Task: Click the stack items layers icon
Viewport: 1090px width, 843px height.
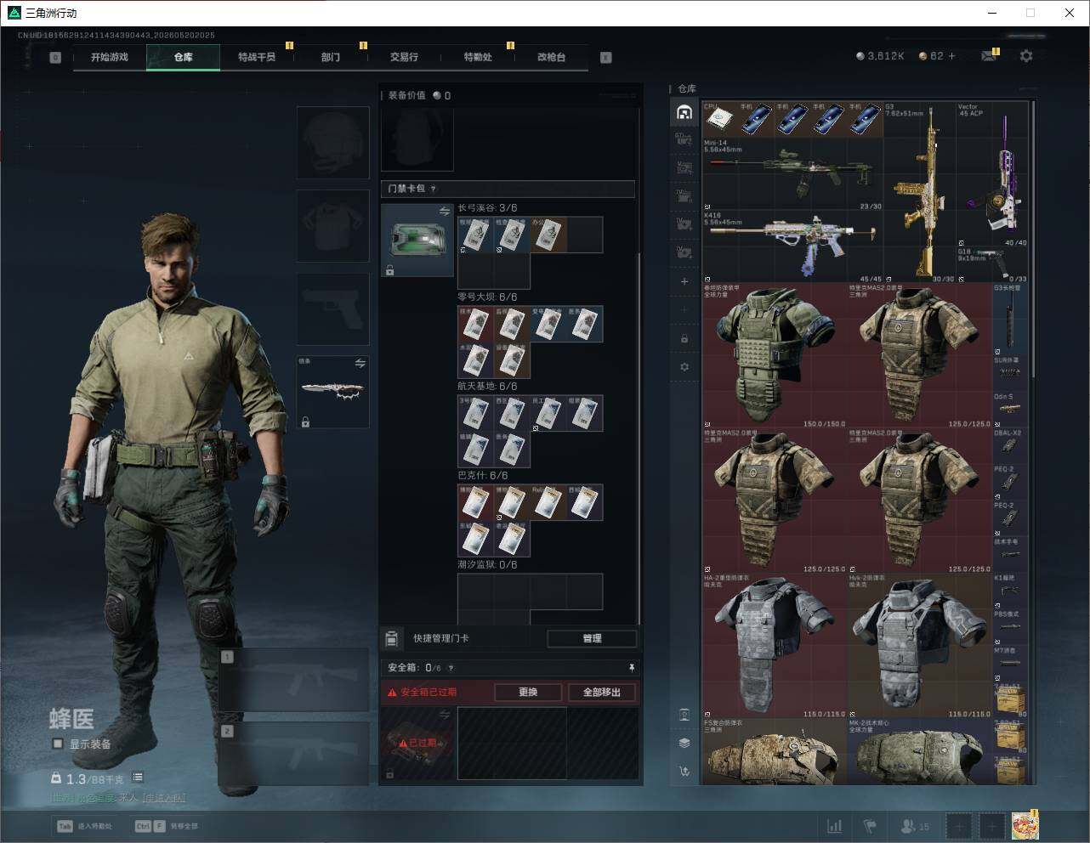Action: [x=684, y=743]
